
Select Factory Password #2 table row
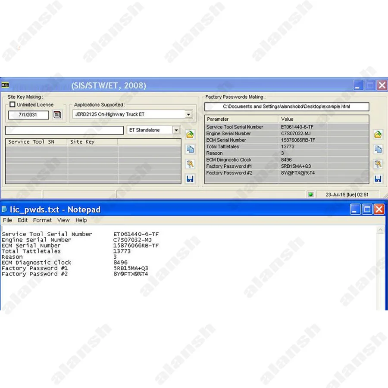(287, 173)
